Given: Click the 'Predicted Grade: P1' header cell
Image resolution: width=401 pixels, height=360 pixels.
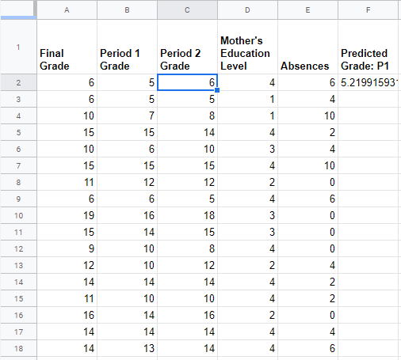Looking at the screenshot, I should click(x=368, y=47).
